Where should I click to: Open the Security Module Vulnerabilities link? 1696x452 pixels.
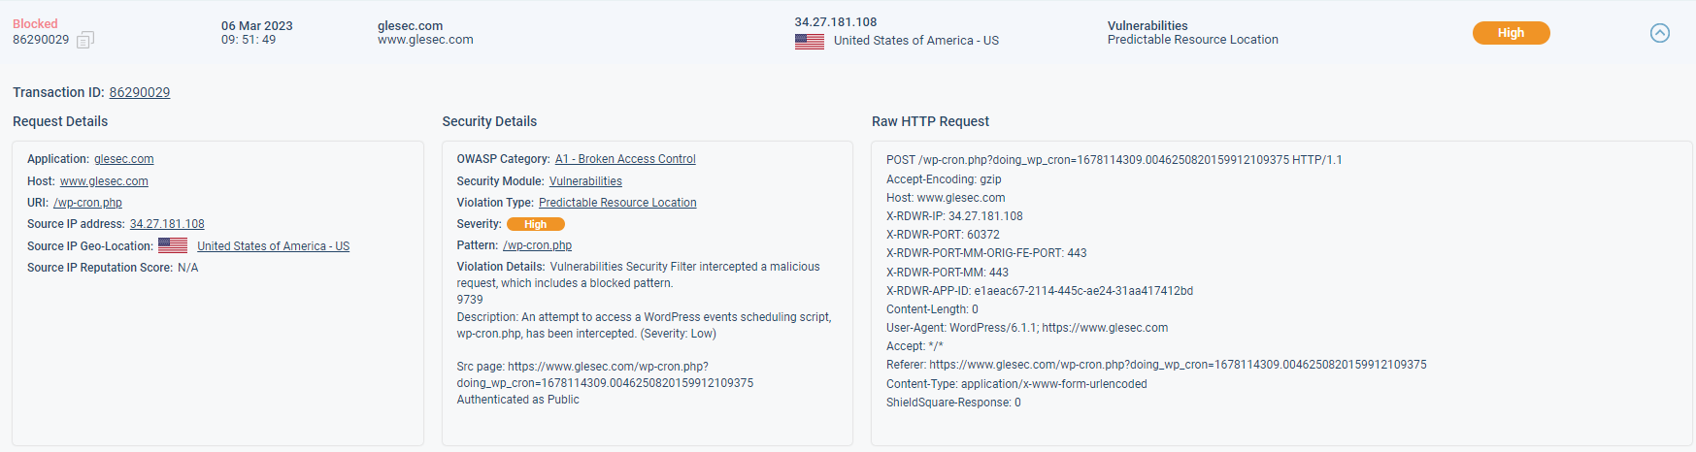tap(585, 181)
